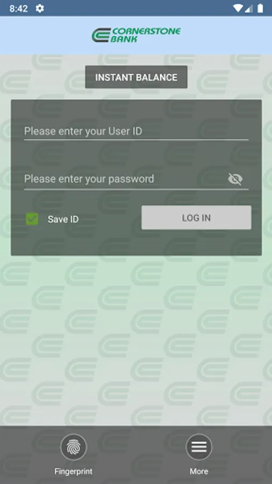Uncheck the Save ID checkbox
272x484 pixels.
(32, 219)
